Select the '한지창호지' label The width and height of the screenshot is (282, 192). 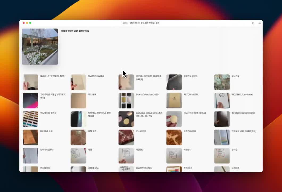tap(45, 168)
